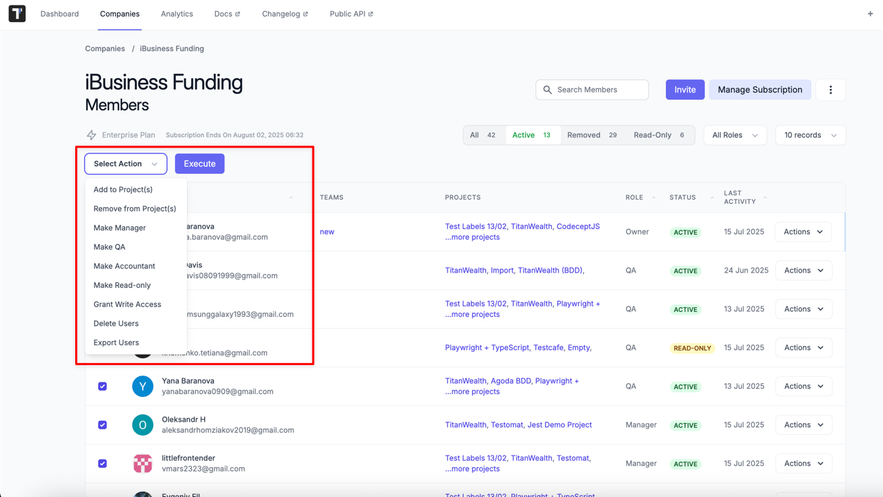Click Oleksandr H's avatar icon

(x=143, y=425)
